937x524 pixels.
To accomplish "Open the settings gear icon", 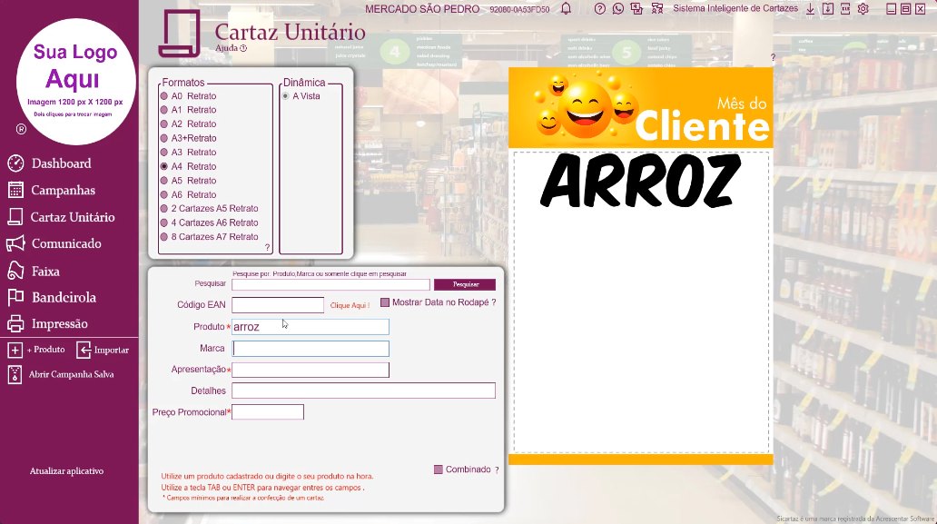I will (x=861, y=8).
